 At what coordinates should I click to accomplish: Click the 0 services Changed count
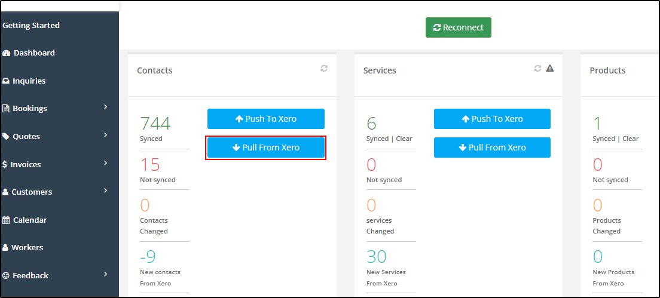click(x=371, y=205)
